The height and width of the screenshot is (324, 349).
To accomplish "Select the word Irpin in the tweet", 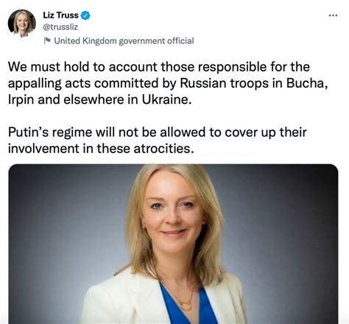I will click(x=21, y=99).
